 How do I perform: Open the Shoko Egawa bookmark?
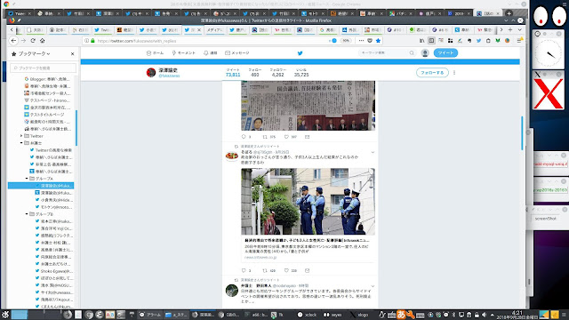53,271
